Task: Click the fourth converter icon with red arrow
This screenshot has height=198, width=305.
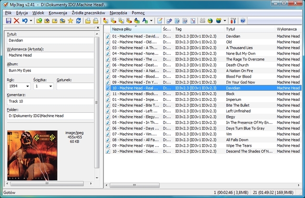Action: coord(129,20)
